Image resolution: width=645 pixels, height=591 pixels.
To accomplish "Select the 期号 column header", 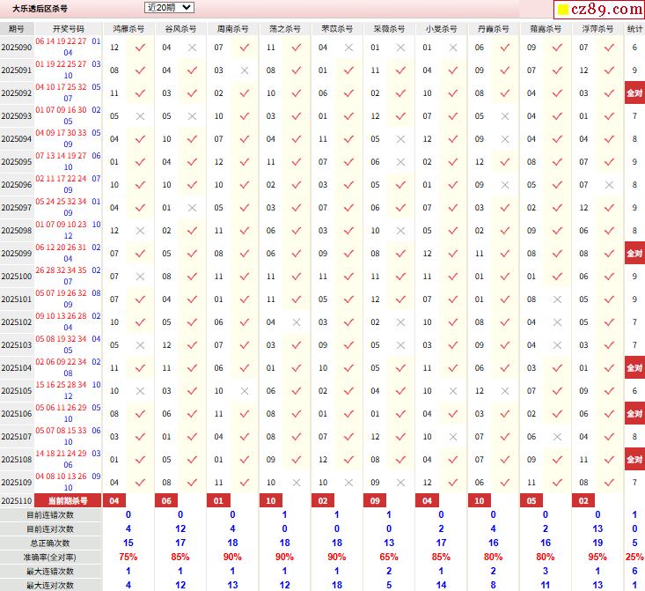I will click(17, 29).
